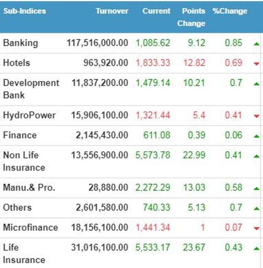
Task: Click Life Insurance turnover 31,016,100.00
Action: point(99,247)
